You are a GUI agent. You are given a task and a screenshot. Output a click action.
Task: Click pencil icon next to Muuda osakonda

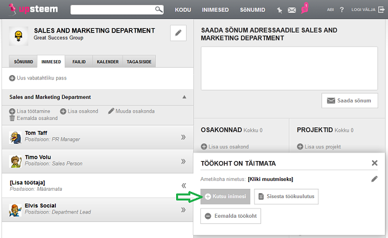point(111,111)
